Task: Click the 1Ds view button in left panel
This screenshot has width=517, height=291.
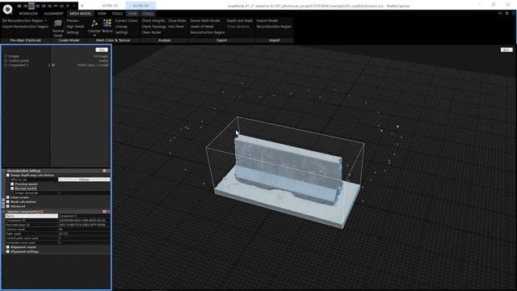Action: tap(102, 50)
